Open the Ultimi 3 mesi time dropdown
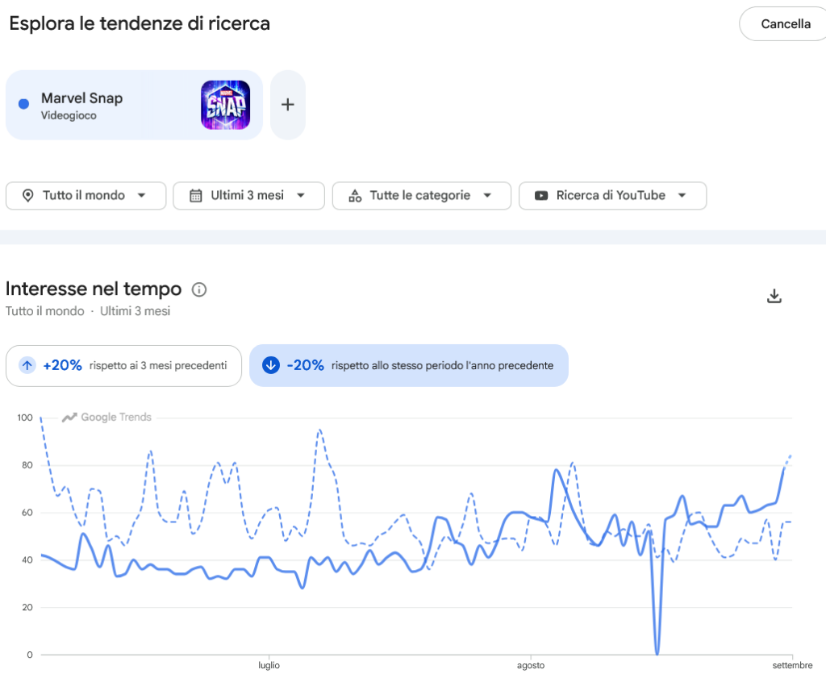 click(x=248, y=195)
